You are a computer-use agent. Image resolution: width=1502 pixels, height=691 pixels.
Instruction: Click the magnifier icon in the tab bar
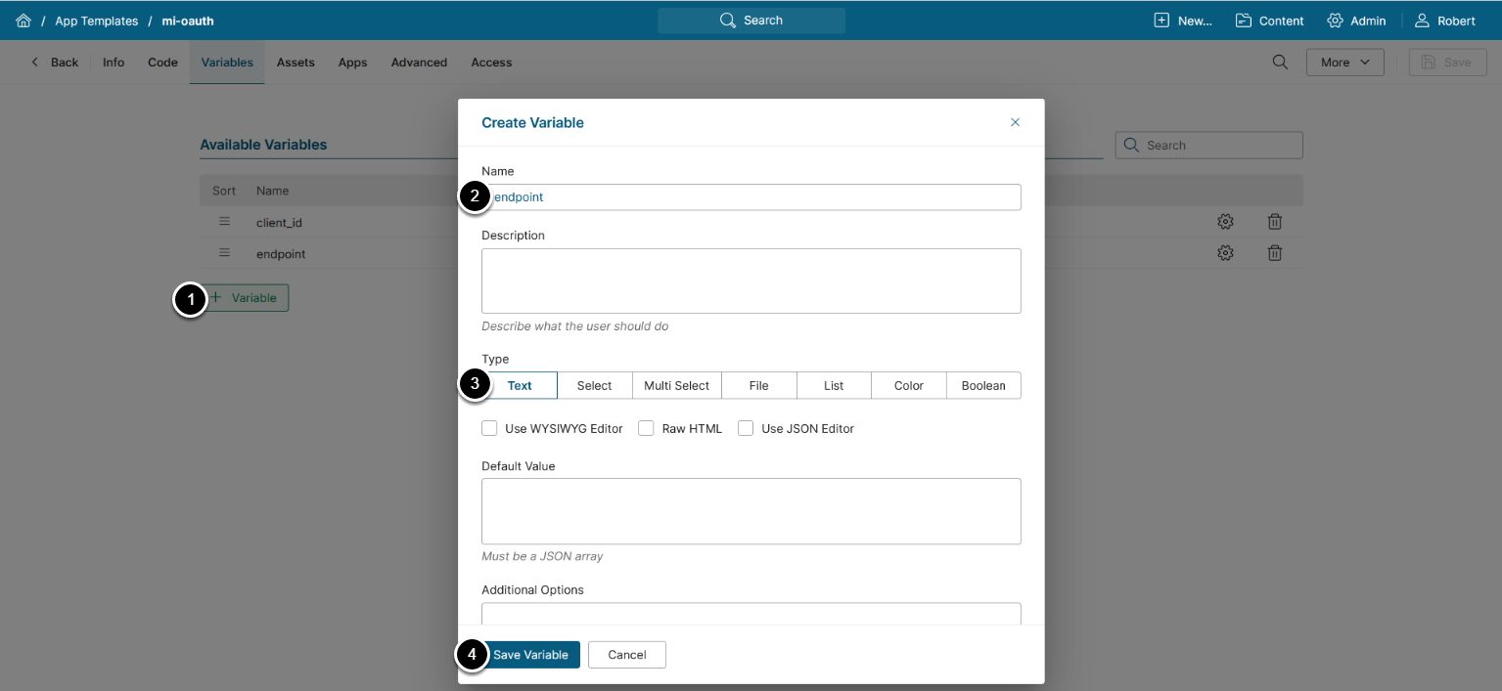(1280, 63)
